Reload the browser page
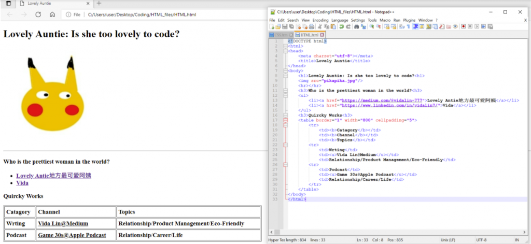Viewport: 531px width, 244px height. pyautogui.click(x=38, y=15)
